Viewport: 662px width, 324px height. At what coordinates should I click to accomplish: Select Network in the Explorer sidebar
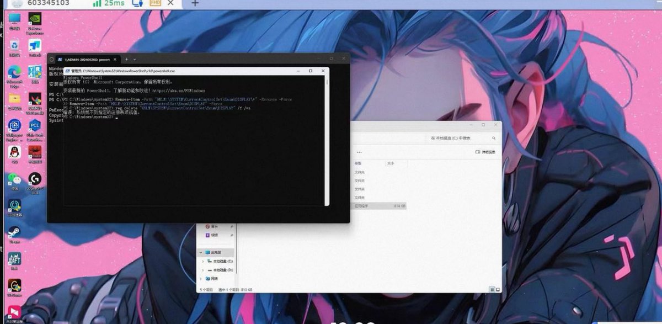click(211, 279)
